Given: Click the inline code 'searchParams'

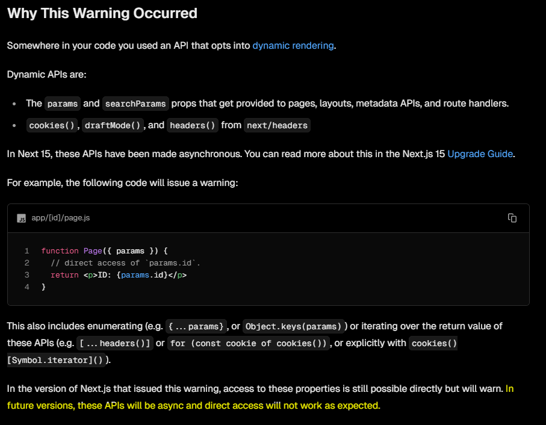Looking at the screenshot, I should [x=135, y=104].
